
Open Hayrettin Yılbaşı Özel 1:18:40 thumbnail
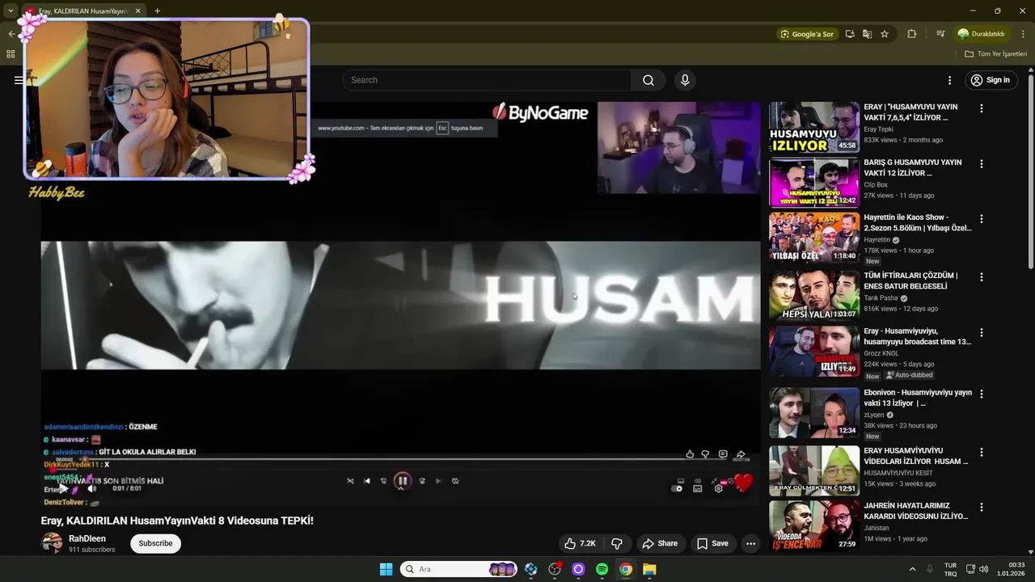point(814,238)
